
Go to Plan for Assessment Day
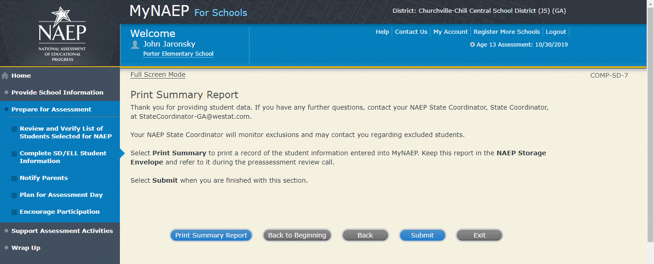pyautogui.click(x=61, y=195)
